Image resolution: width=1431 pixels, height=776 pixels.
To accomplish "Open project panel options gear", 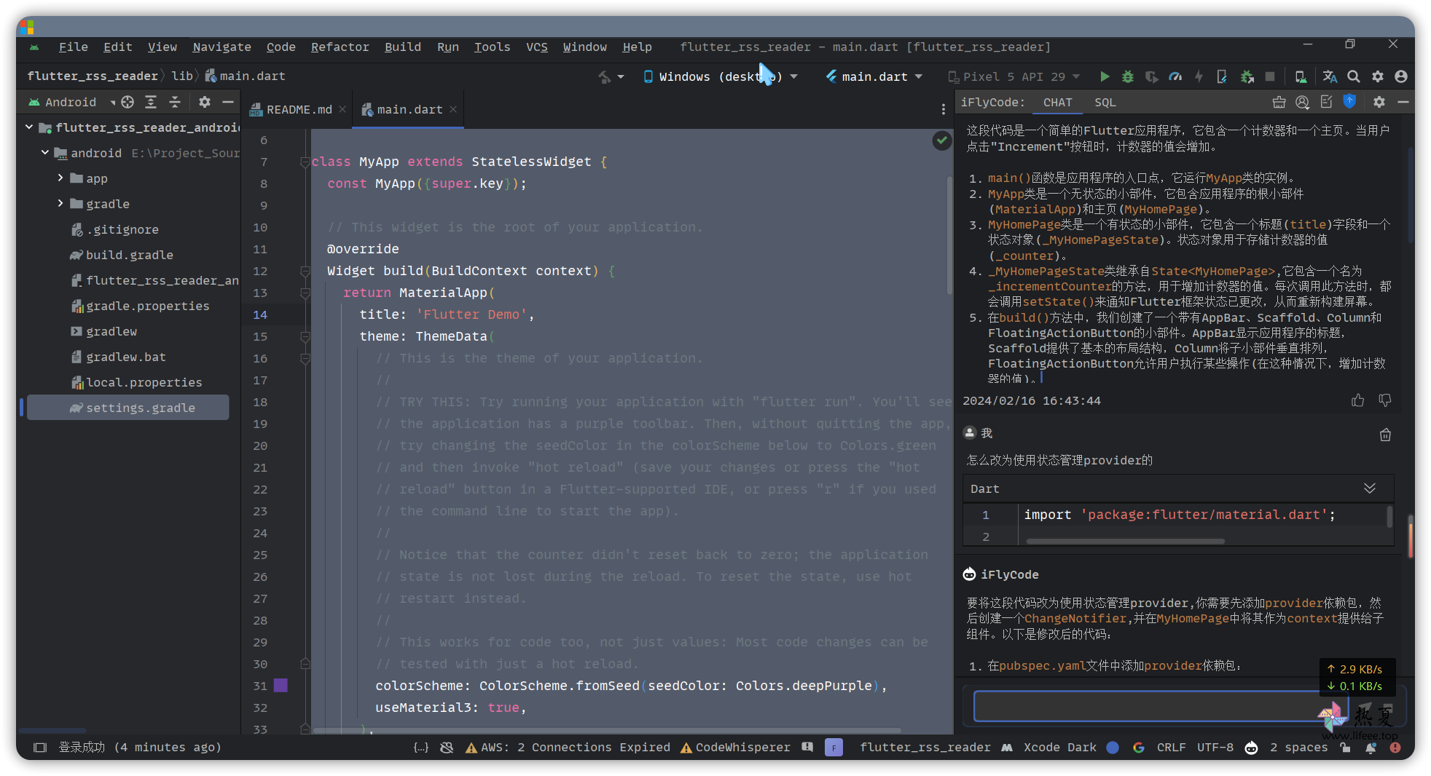I will pos(205,102).
